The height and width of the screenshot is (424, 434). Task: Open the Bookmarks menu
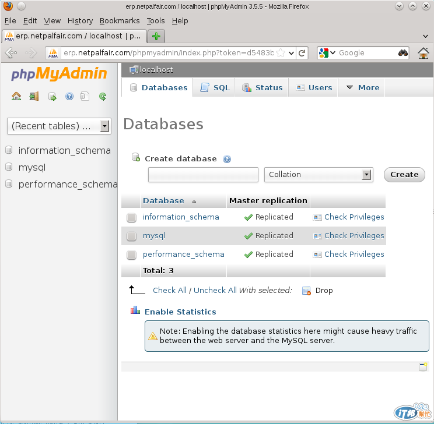pos(120,21)
